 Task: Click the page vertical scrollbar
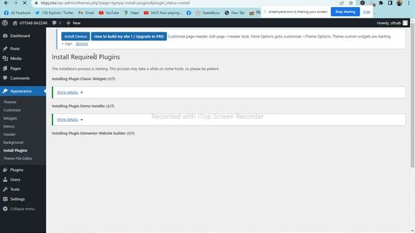412,95
